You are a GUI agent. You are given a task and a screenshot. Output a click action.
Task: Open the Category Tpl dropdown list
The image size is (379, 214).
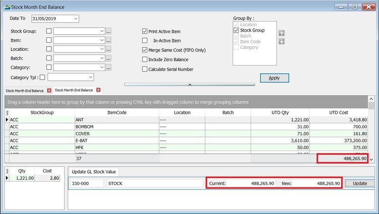pyautogui.click(x=90, y=77)
